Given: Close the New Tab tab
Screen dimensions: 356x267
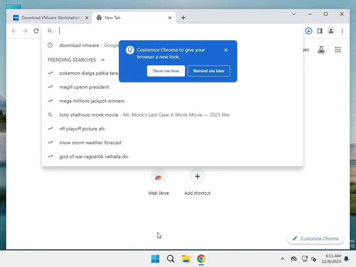Looking at the screenshot, I should pos(170,18).
